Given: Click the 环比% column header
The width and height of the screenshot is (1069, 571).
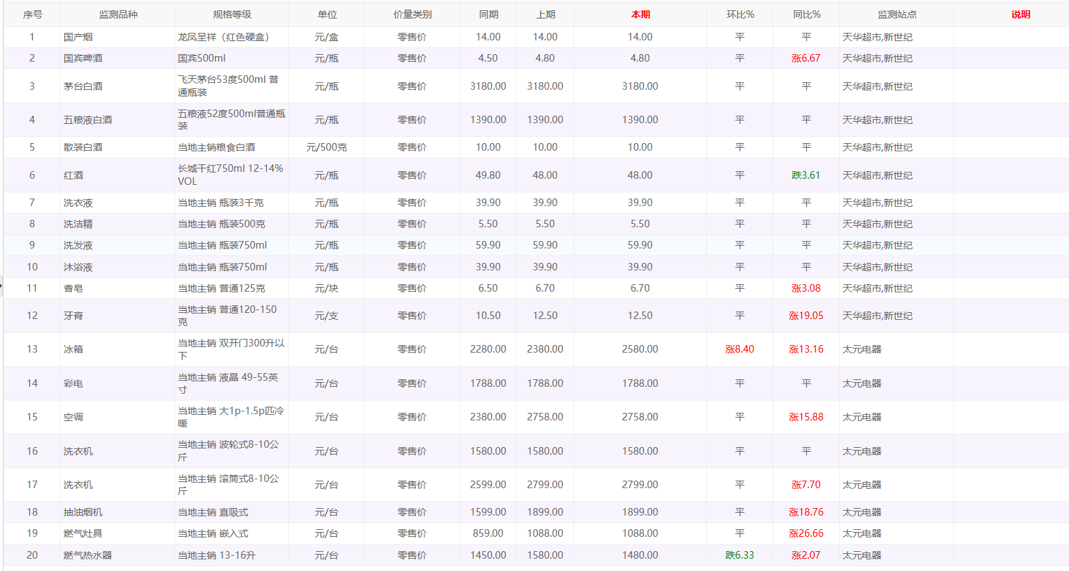Looking at the screenshot, I should 740,14.
